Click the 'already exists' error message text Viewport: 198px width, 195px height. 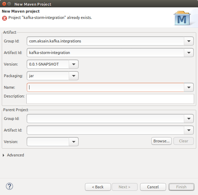click(x=50, y=18)
